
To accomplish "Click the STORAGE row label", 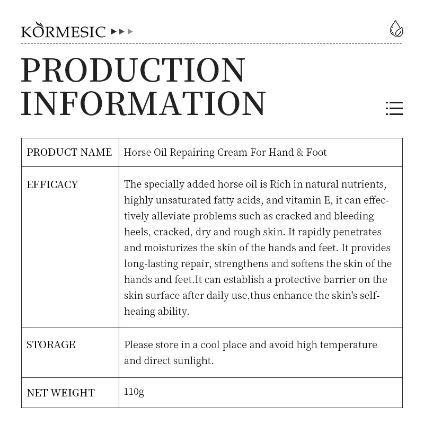I will coord(51,344).
